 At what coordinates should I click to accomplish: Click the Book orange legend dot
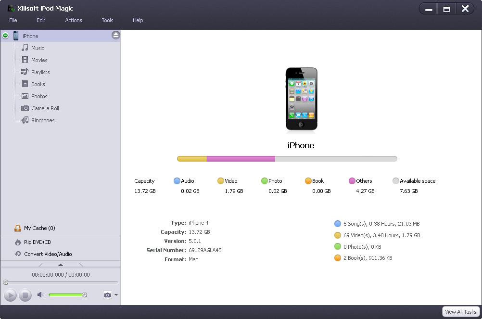tap(308, 181)
